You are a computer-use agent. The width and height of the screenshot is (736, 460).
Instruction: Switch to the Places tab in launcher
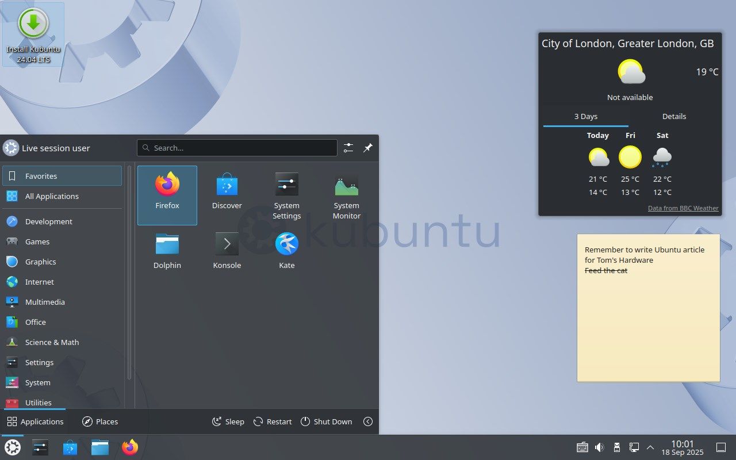point(100,421)
